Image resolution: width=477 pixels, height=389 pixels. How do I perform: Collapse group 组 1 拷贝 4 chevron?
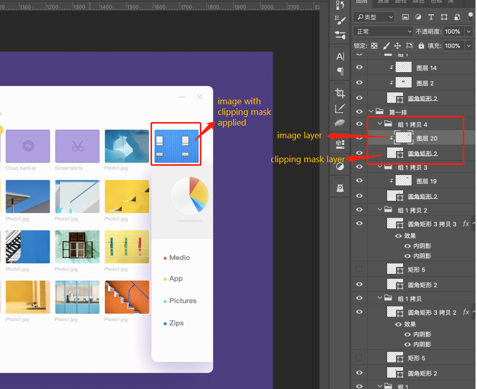point(380,124)
